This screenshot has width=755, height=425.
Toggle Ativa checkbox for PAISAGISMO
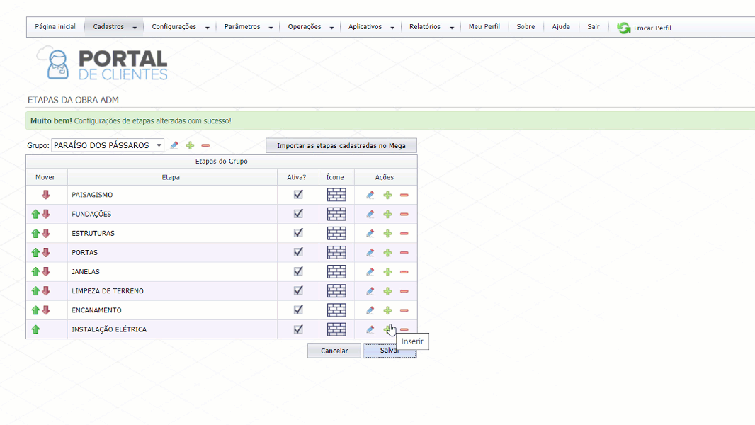[298, 194]
